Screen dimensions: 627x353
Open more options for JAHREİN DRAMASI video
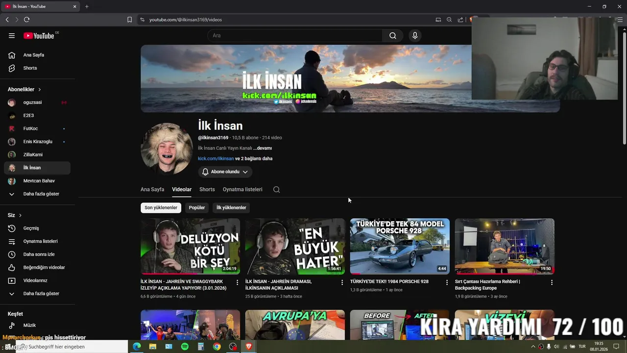coord(342,282)
